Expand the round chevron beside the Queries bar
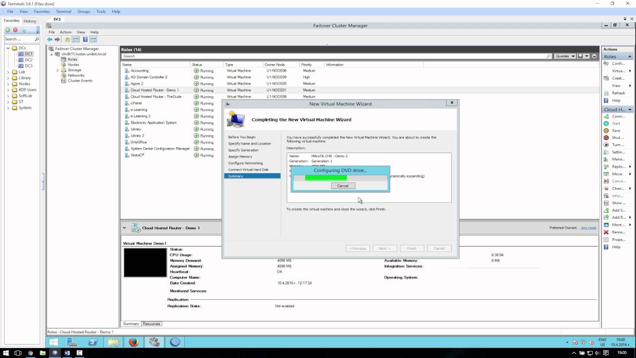Viewport: 636px width, 358px height. pyautogui.click(x=594, y=56)
